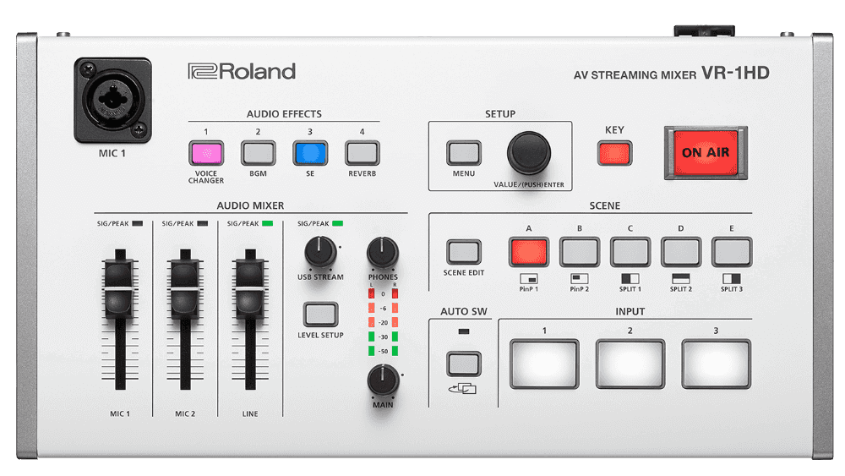Click the MIC 2 SIG/PEAK indicator
This screenshot has height=476, width=845.
click(202, 223)
